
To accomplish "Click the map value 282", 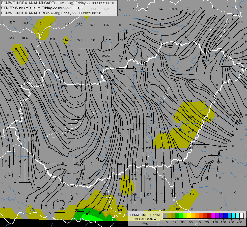I will click(x=148, y=148).
